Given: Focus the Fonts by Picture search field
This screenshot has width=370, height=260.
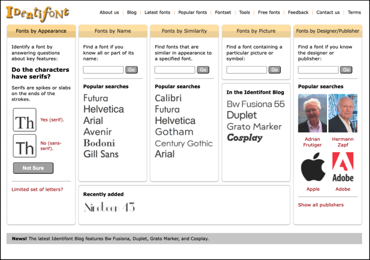Looking at the screenshot, I should [247, 70].
